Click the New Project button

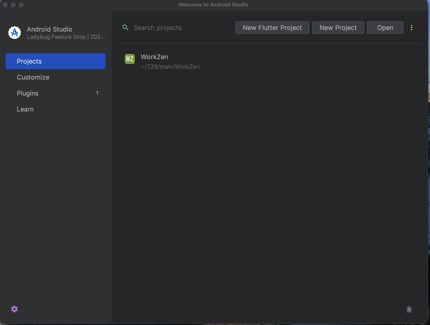pos(338,28)
